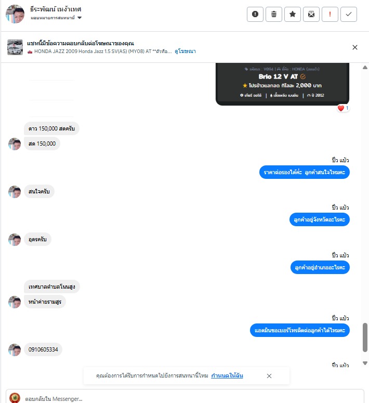Viewport: 369px width, 403px height.
Task: Dismiss the ad reply banner
Action: click(x=355, y=47)
